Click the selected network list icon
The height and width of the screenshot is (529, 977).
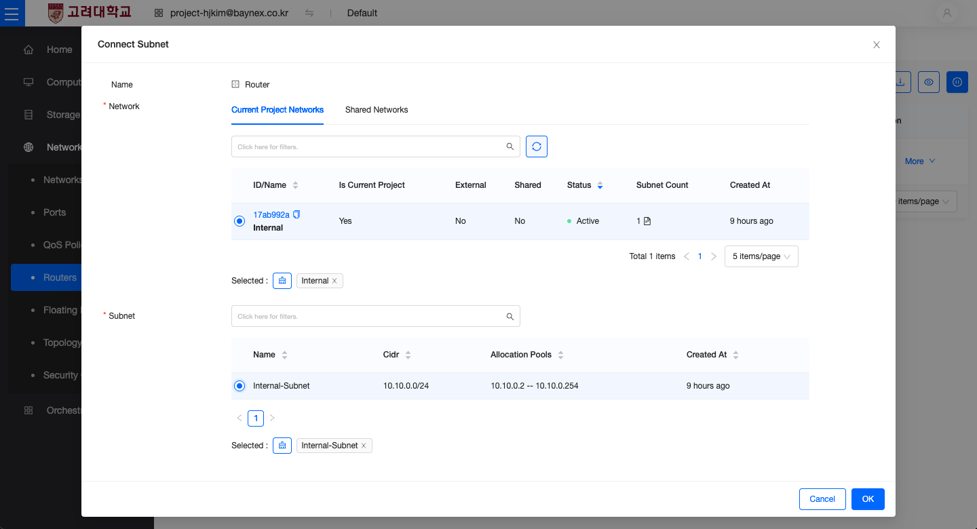(282, 281)
